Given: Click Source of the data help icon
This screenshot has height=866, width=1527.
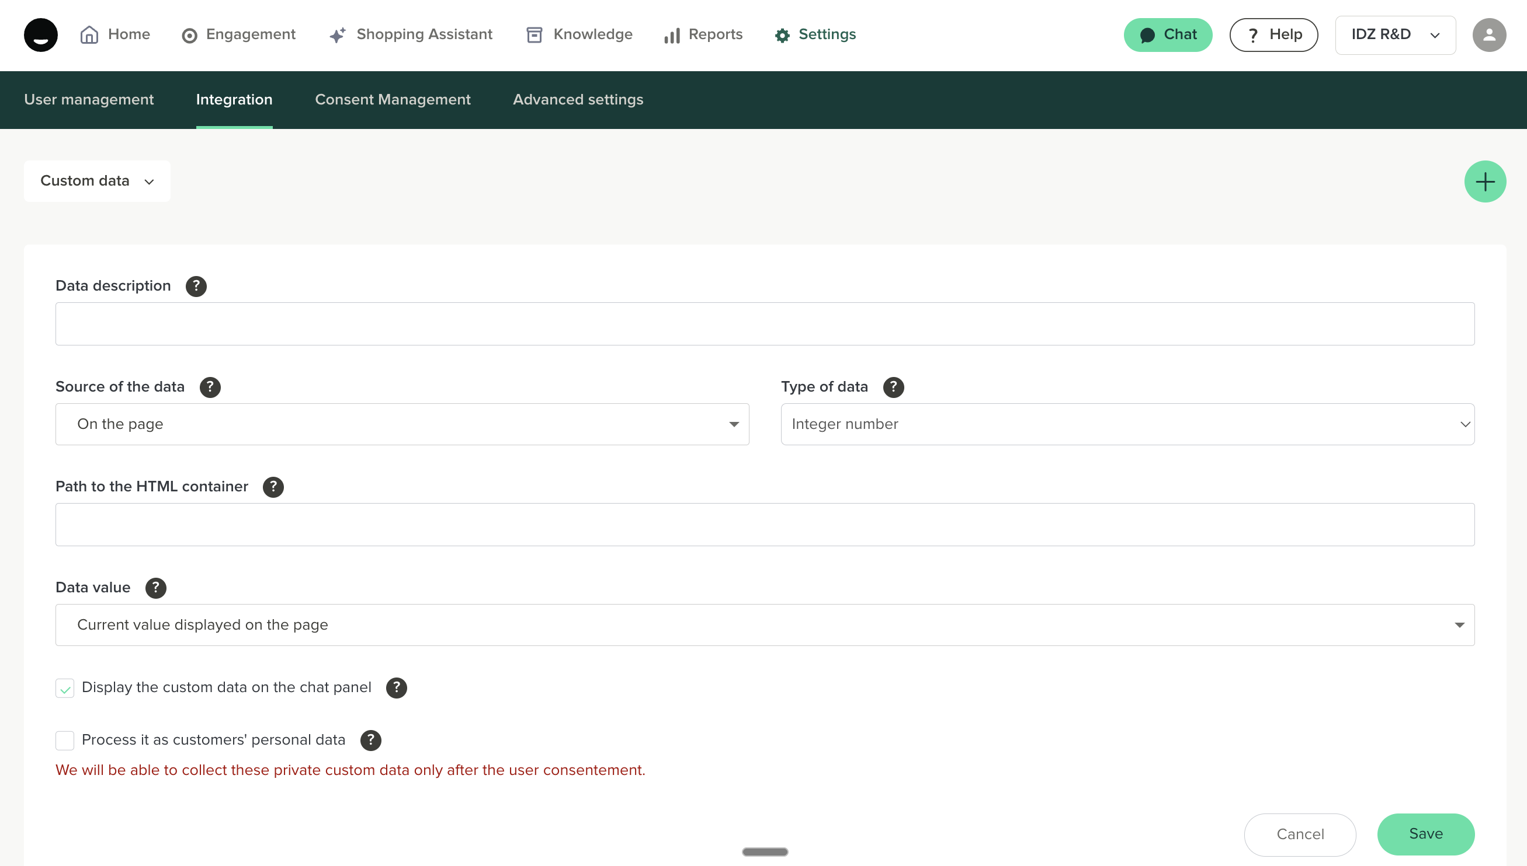Looking at the screenshot, I should click(210, 387).
